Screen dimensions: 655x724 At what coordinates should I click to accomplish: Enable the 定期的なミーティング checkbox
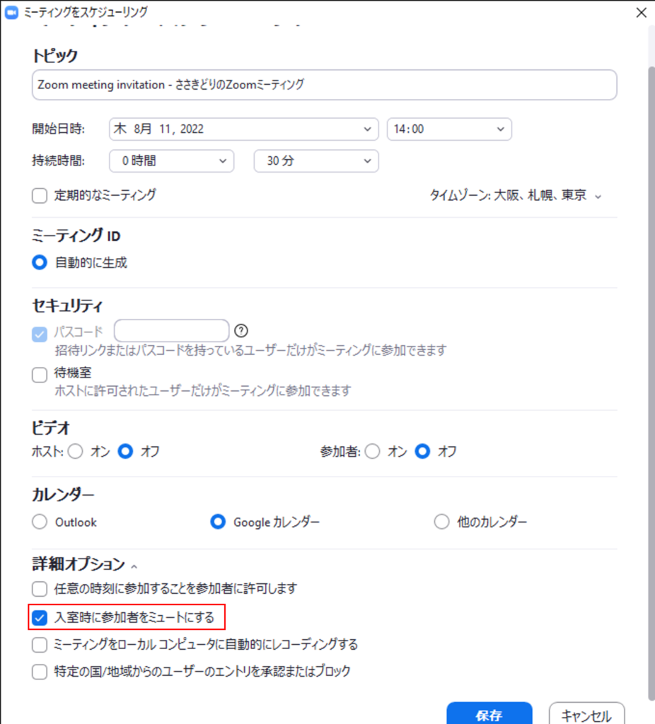click(x=40, y=196)
